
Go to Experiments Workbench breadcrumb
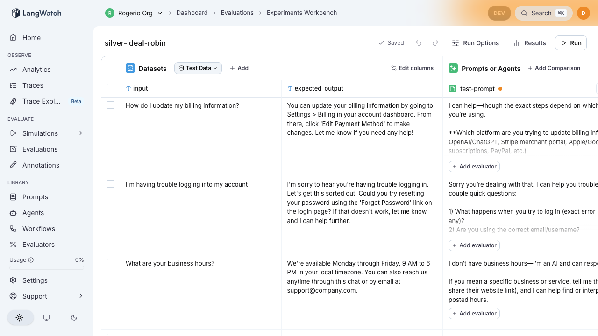pyautogui.click(x=302, y=13)
